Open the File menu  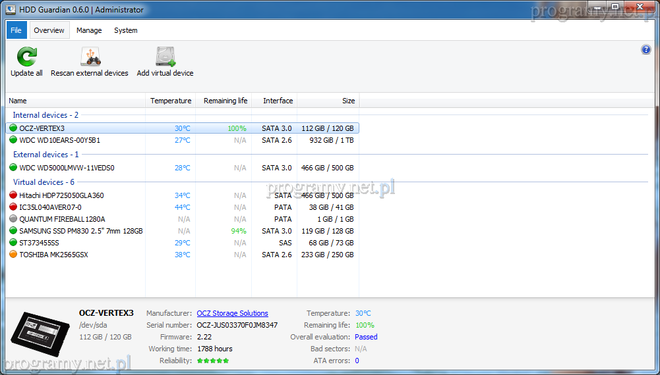pos(16,30)
